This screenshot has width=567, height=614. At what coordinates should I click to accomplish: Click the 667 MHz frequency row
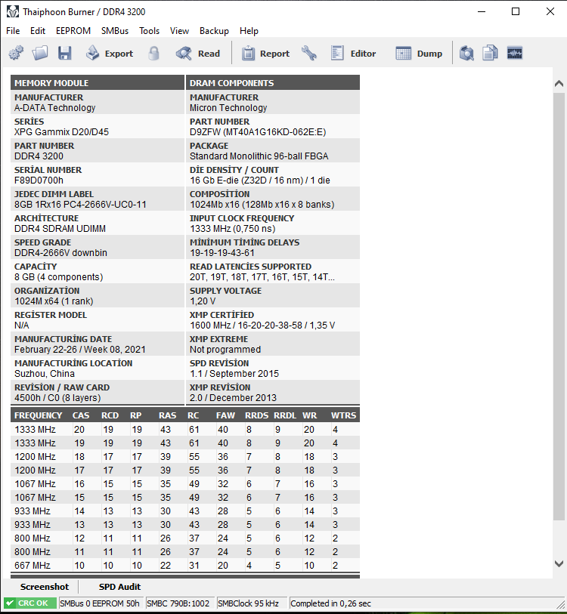[x=185, y=566]
